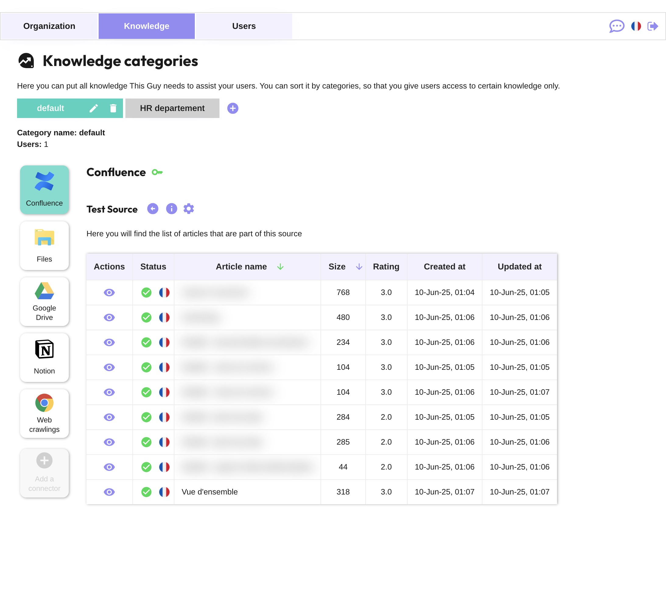The height and width of the screenshot is (593, 666).
Task: Switch to the Users tab
Action: coord(244,26)
